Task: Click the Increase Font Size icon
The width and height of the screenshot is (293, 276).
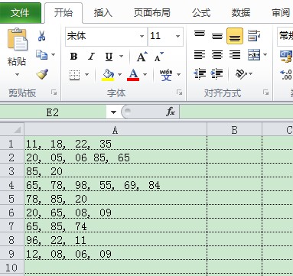Action: coord(142,57)
